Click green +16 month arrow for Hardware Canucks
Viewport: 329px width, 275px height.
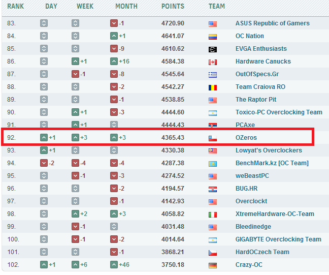point(114,62)
